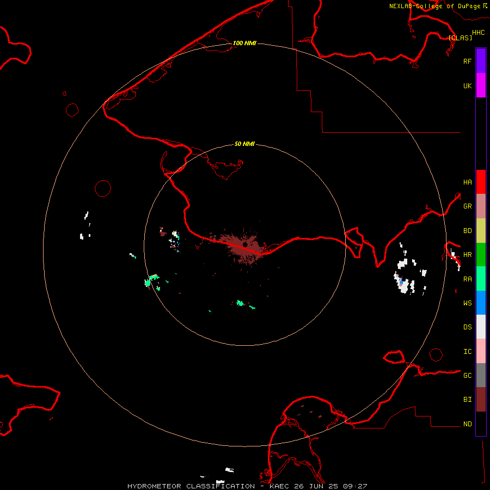Click the RF legend label
This screenshot has height=490, width=490.
tap(467, 61)
